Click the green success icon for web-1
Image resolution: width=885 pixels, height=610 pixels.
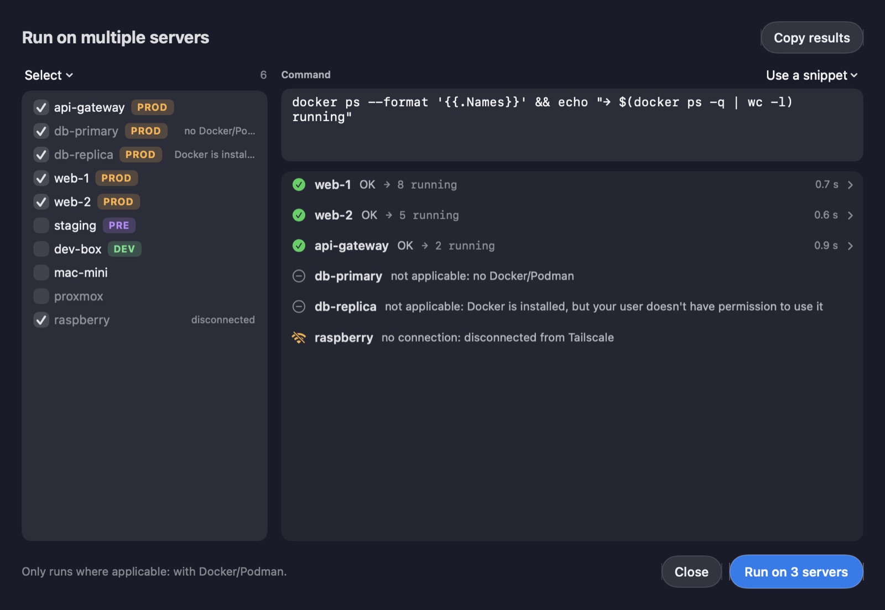coord(299,185)
